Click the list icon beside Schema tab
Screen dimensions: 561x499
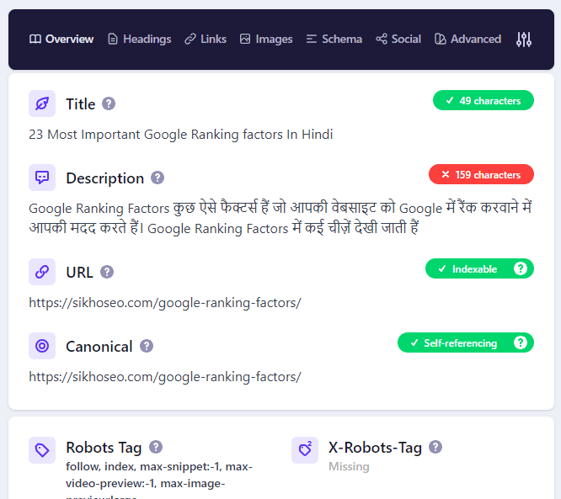312,39
